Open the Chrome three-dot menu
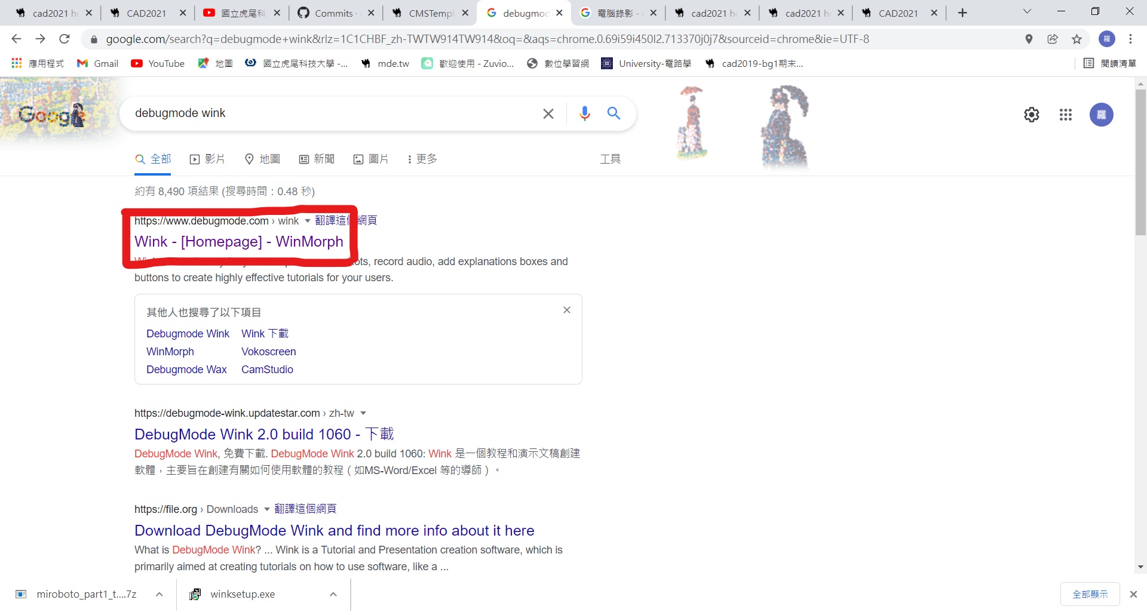This screenshot has width=1147, height=615. (1131, 39)
